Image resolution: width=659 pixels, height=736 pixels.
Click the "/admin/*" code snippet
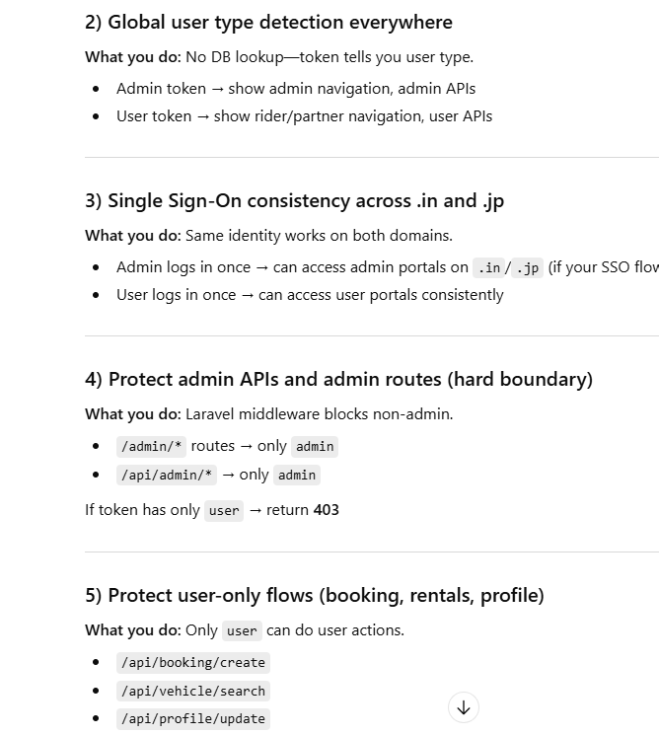pos(152,447)
